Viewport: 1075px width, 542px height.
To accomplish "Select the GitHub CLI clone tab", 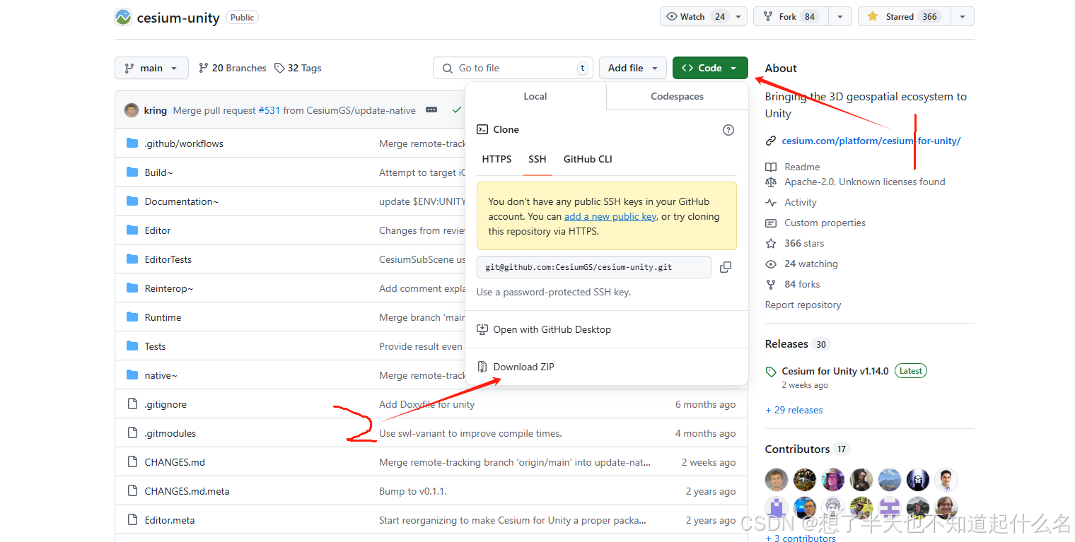I will (588, 159).
